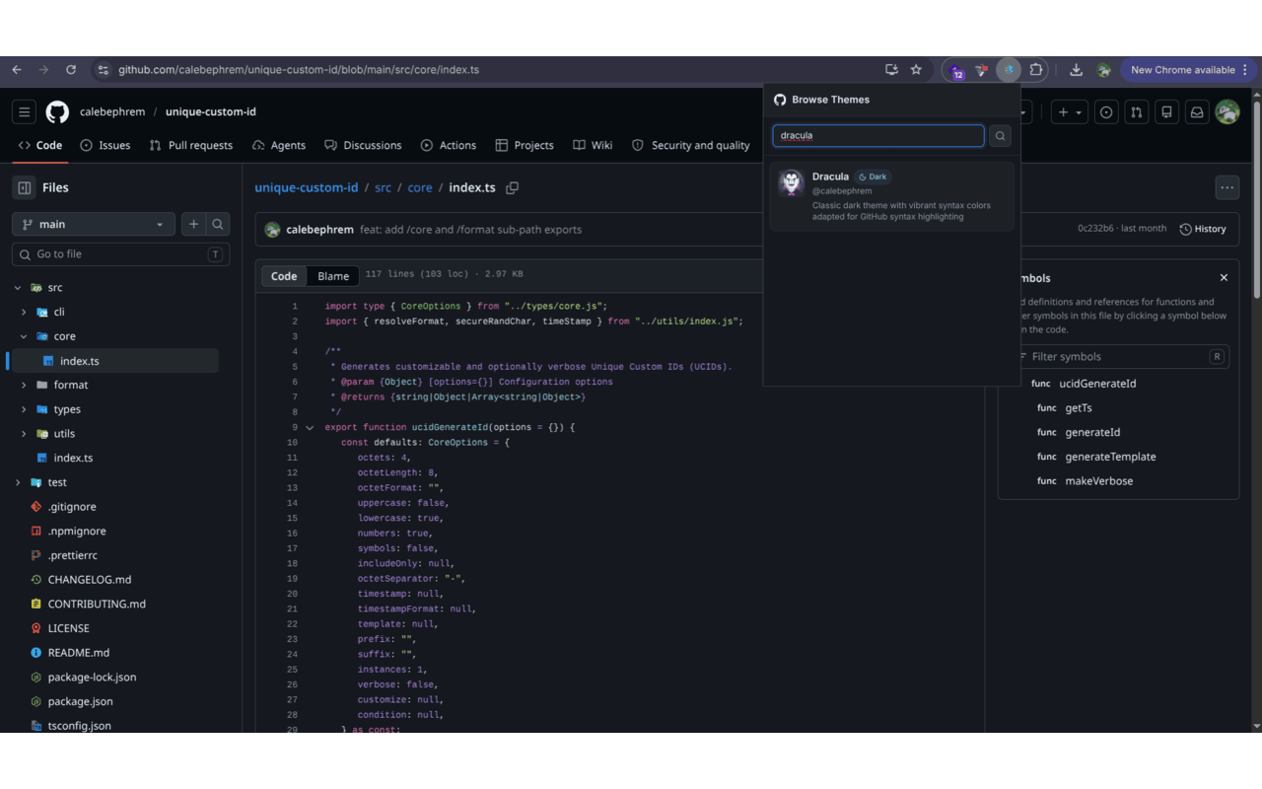Open GitHub issues shortcut in header
Image resolution: width=1262 pixels, height=789 pixels.
(x=1106, y=112)
